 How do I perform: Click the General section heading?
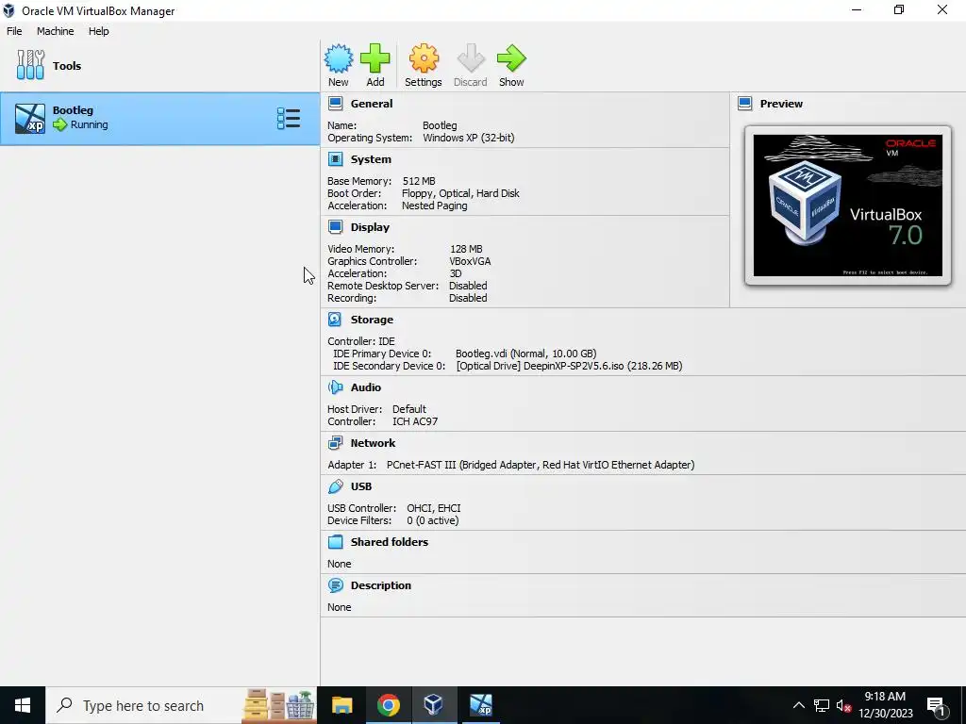[x=372, y=104]
